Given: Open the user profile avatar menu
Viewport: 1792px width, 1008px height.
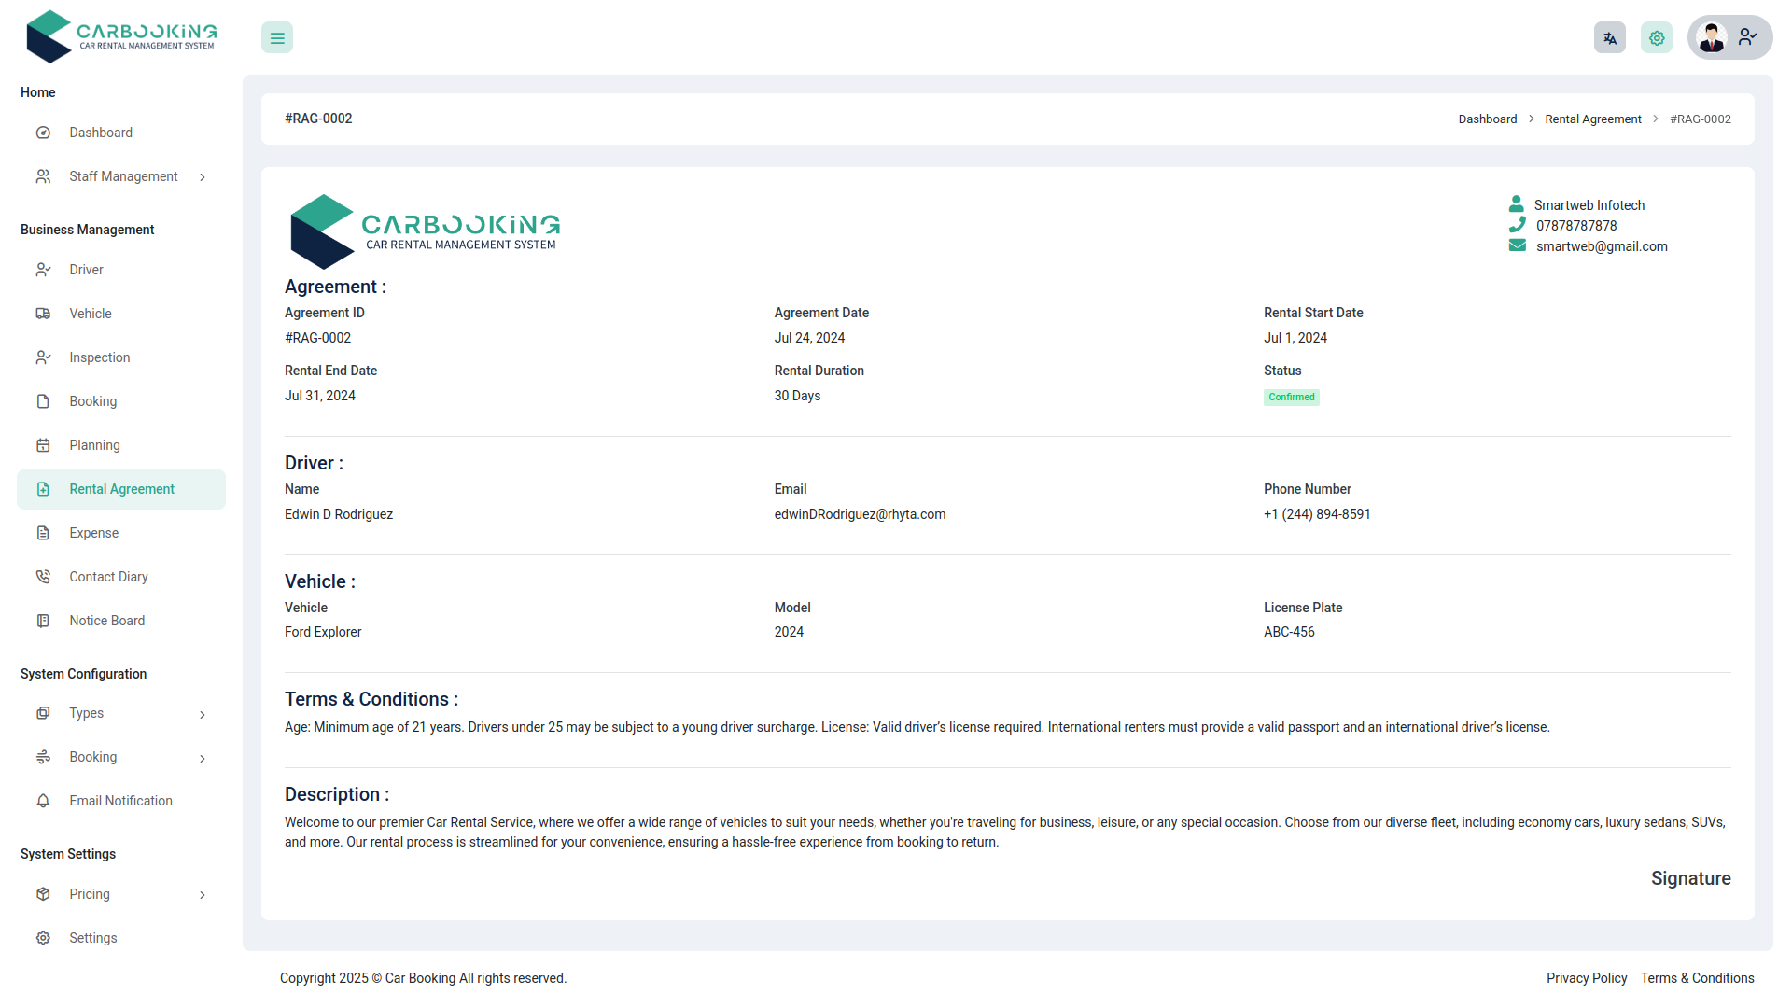Looking at the screenshot, I should tap(1712, 37).
